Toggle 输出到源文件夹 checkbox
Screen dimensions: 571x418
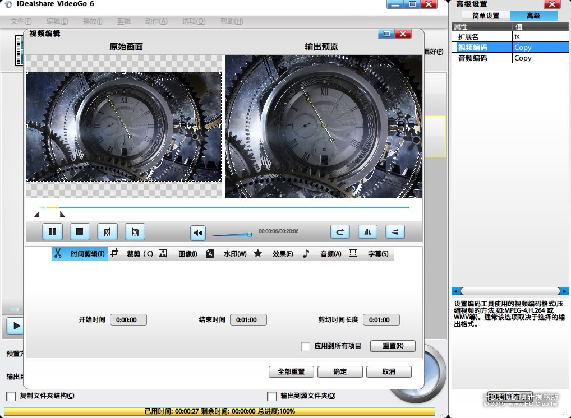coord(271,396)
